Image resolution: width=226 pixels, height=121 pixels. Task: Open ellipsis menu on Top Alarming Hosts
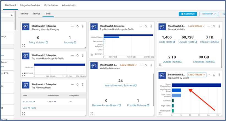pos(72,85)
